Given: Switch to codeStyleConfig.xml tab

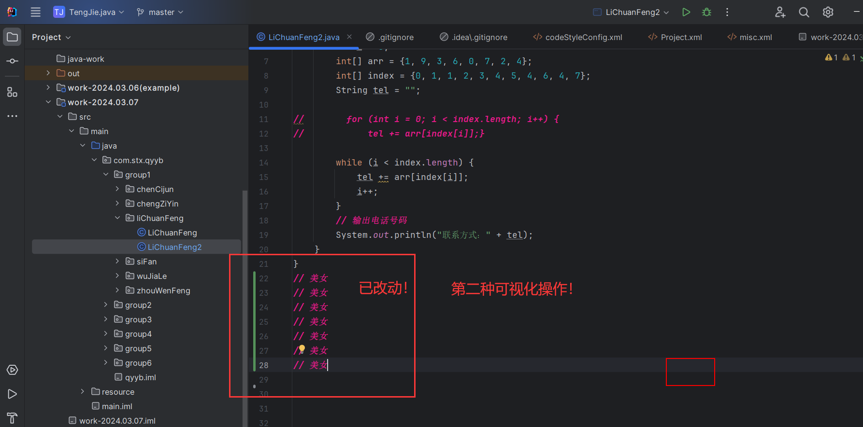Looking at the screenshot, I should 577,37.
